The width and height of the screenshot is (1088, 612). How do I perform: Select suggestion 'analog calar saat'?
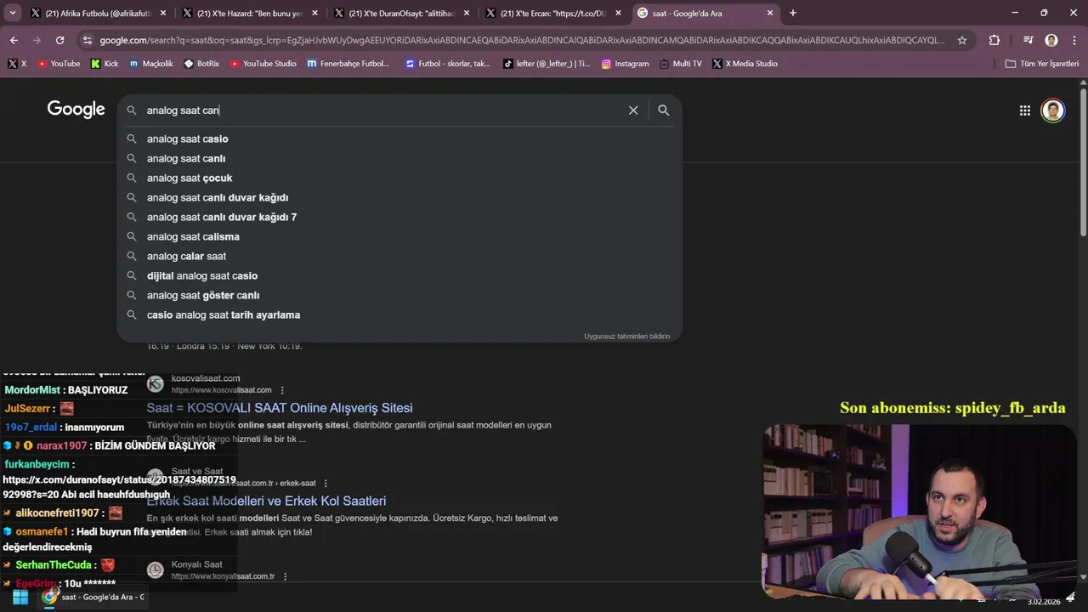[399, 256]
